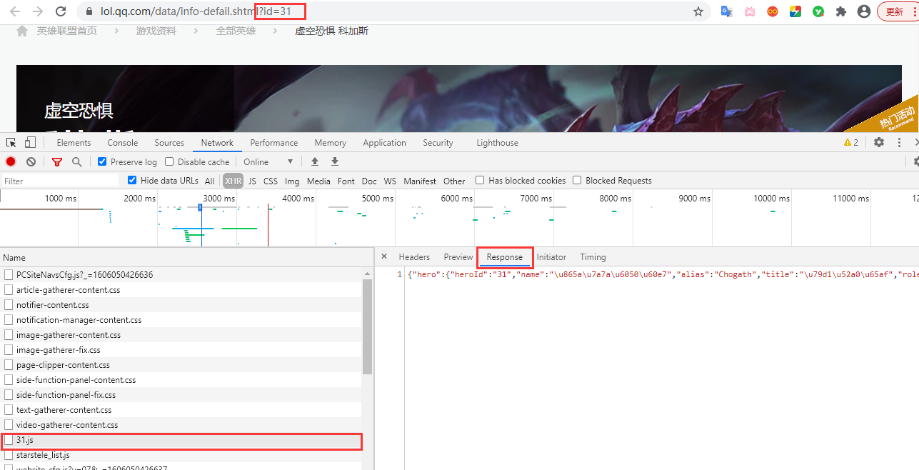The height and width of the screenshot is (470, 919).
Task: Filter requests by Img type
Action: pyautogui.click(x=292, y=181)
